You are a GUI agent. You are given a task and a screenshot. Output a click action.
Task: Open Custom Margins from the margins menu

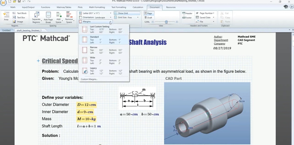(89, 79)
